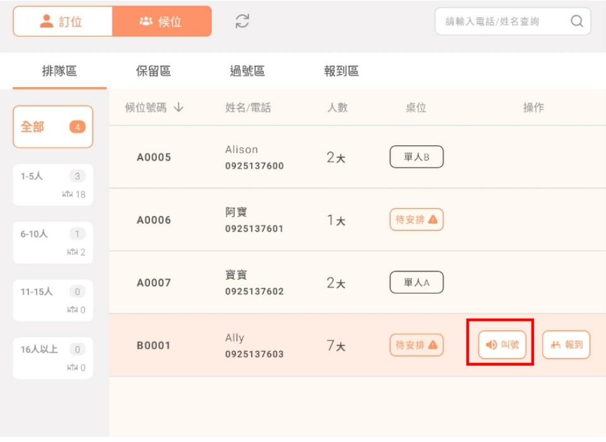Viewport: 606px width, 442px height.
Task: Click the 報到 check-in button for B0001
Action: coord(566,345)
